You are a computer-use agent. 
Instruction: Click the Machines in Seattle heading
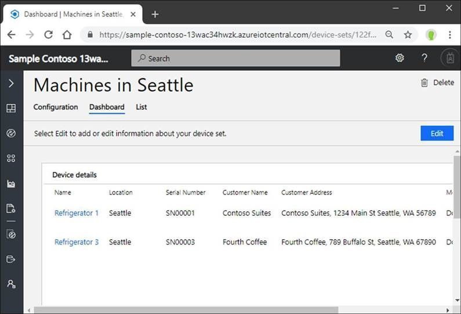click(114, 85)
